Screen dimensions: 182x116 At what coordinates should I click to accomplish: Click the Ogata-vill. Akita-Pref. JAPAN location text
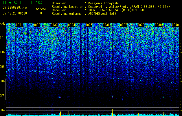pos(129,7)
